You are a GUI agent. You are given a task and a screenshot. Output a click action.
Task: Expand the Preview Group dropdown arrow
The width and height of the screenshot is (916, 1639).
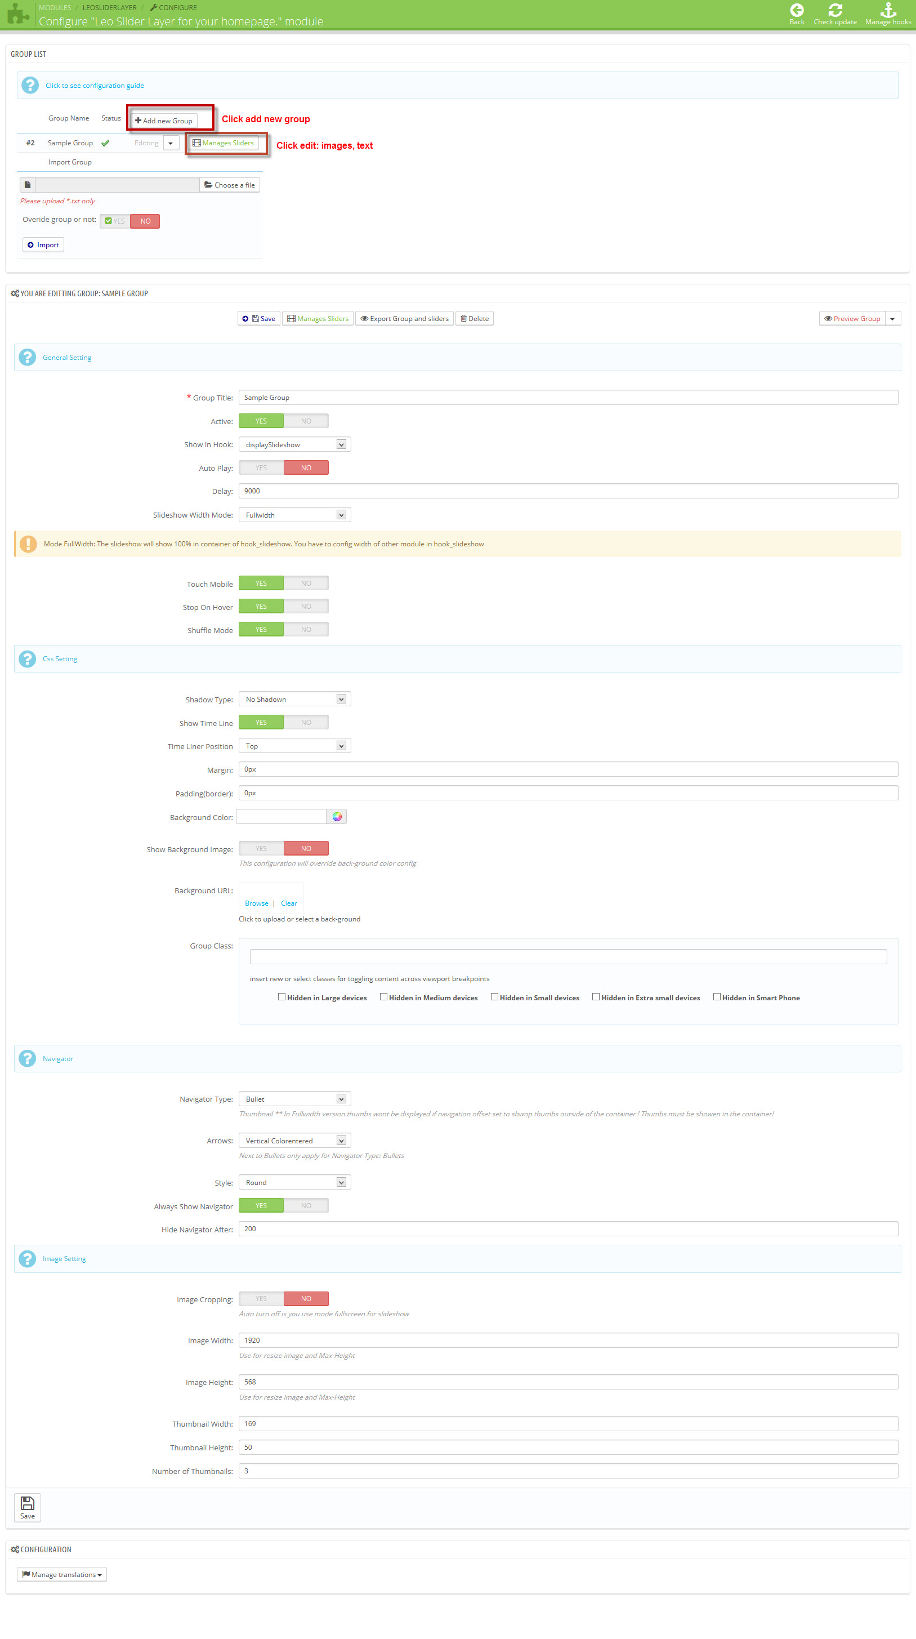tap(893, 319)
